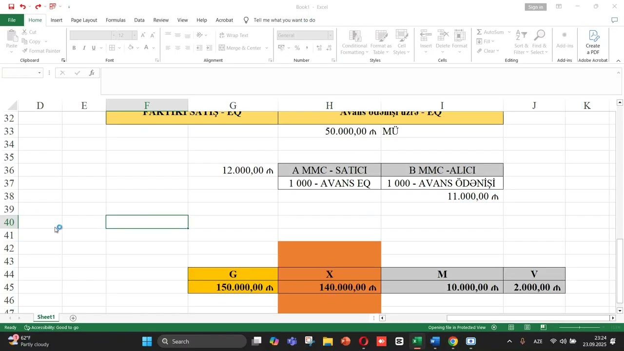Click the Insert Function fx icon
Viewport: 624px width, 351px height.
[x=92, y=73]
